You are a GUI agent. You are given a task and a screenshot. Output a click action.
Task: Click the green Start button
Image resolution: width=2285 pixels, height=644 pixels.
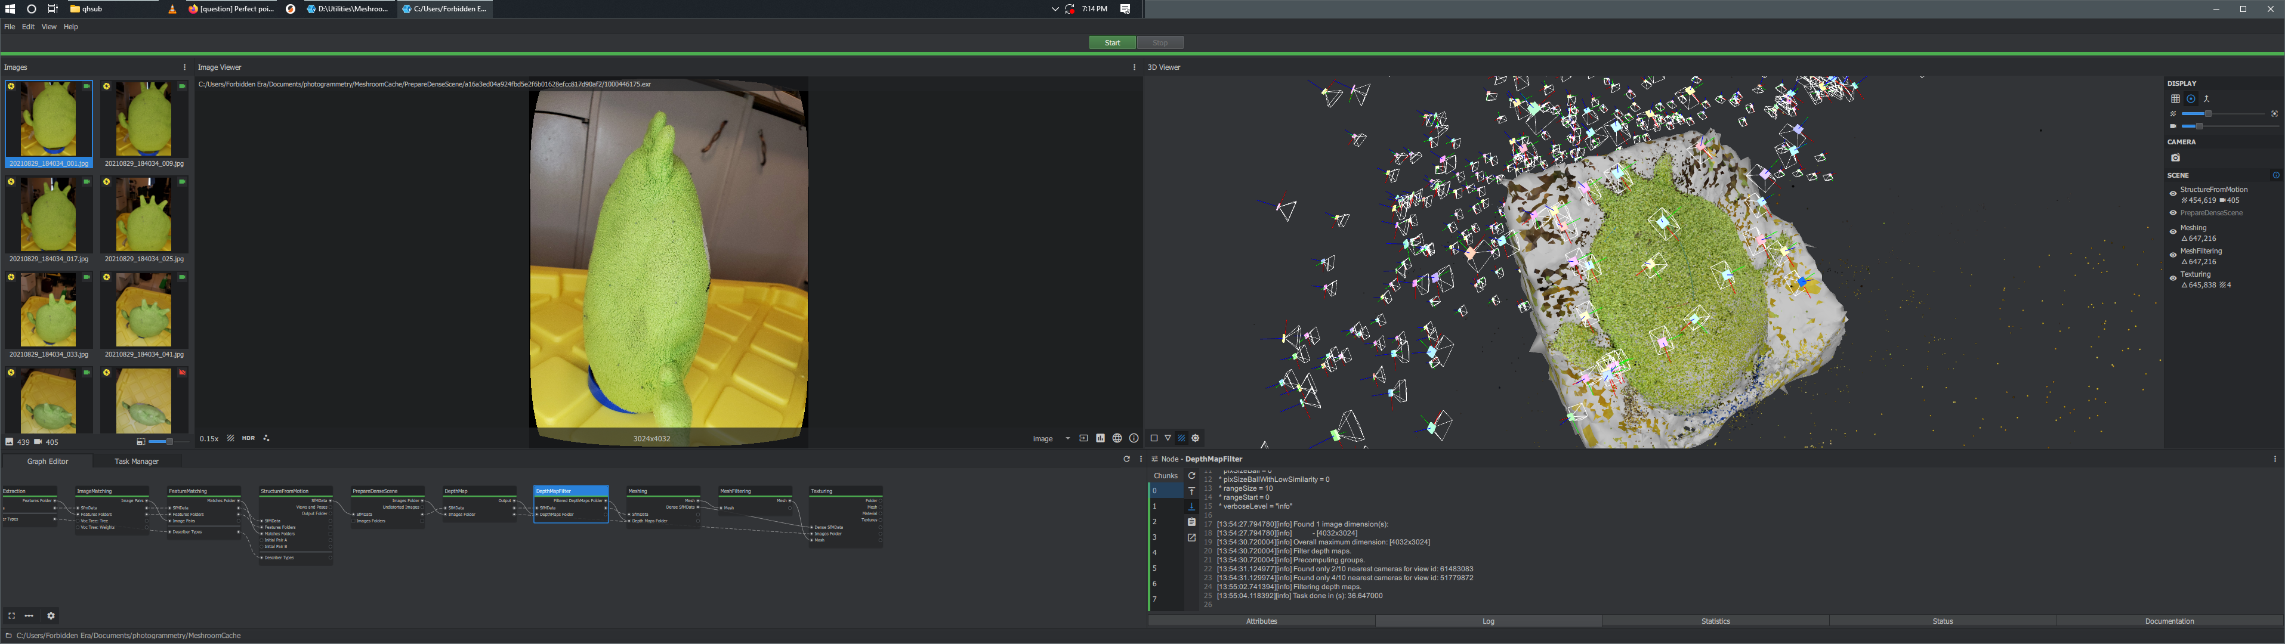1112,42
